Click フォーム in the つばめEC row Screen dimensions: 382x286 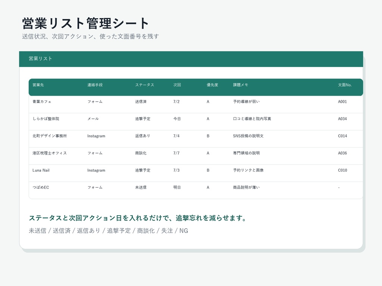[95, 187]
